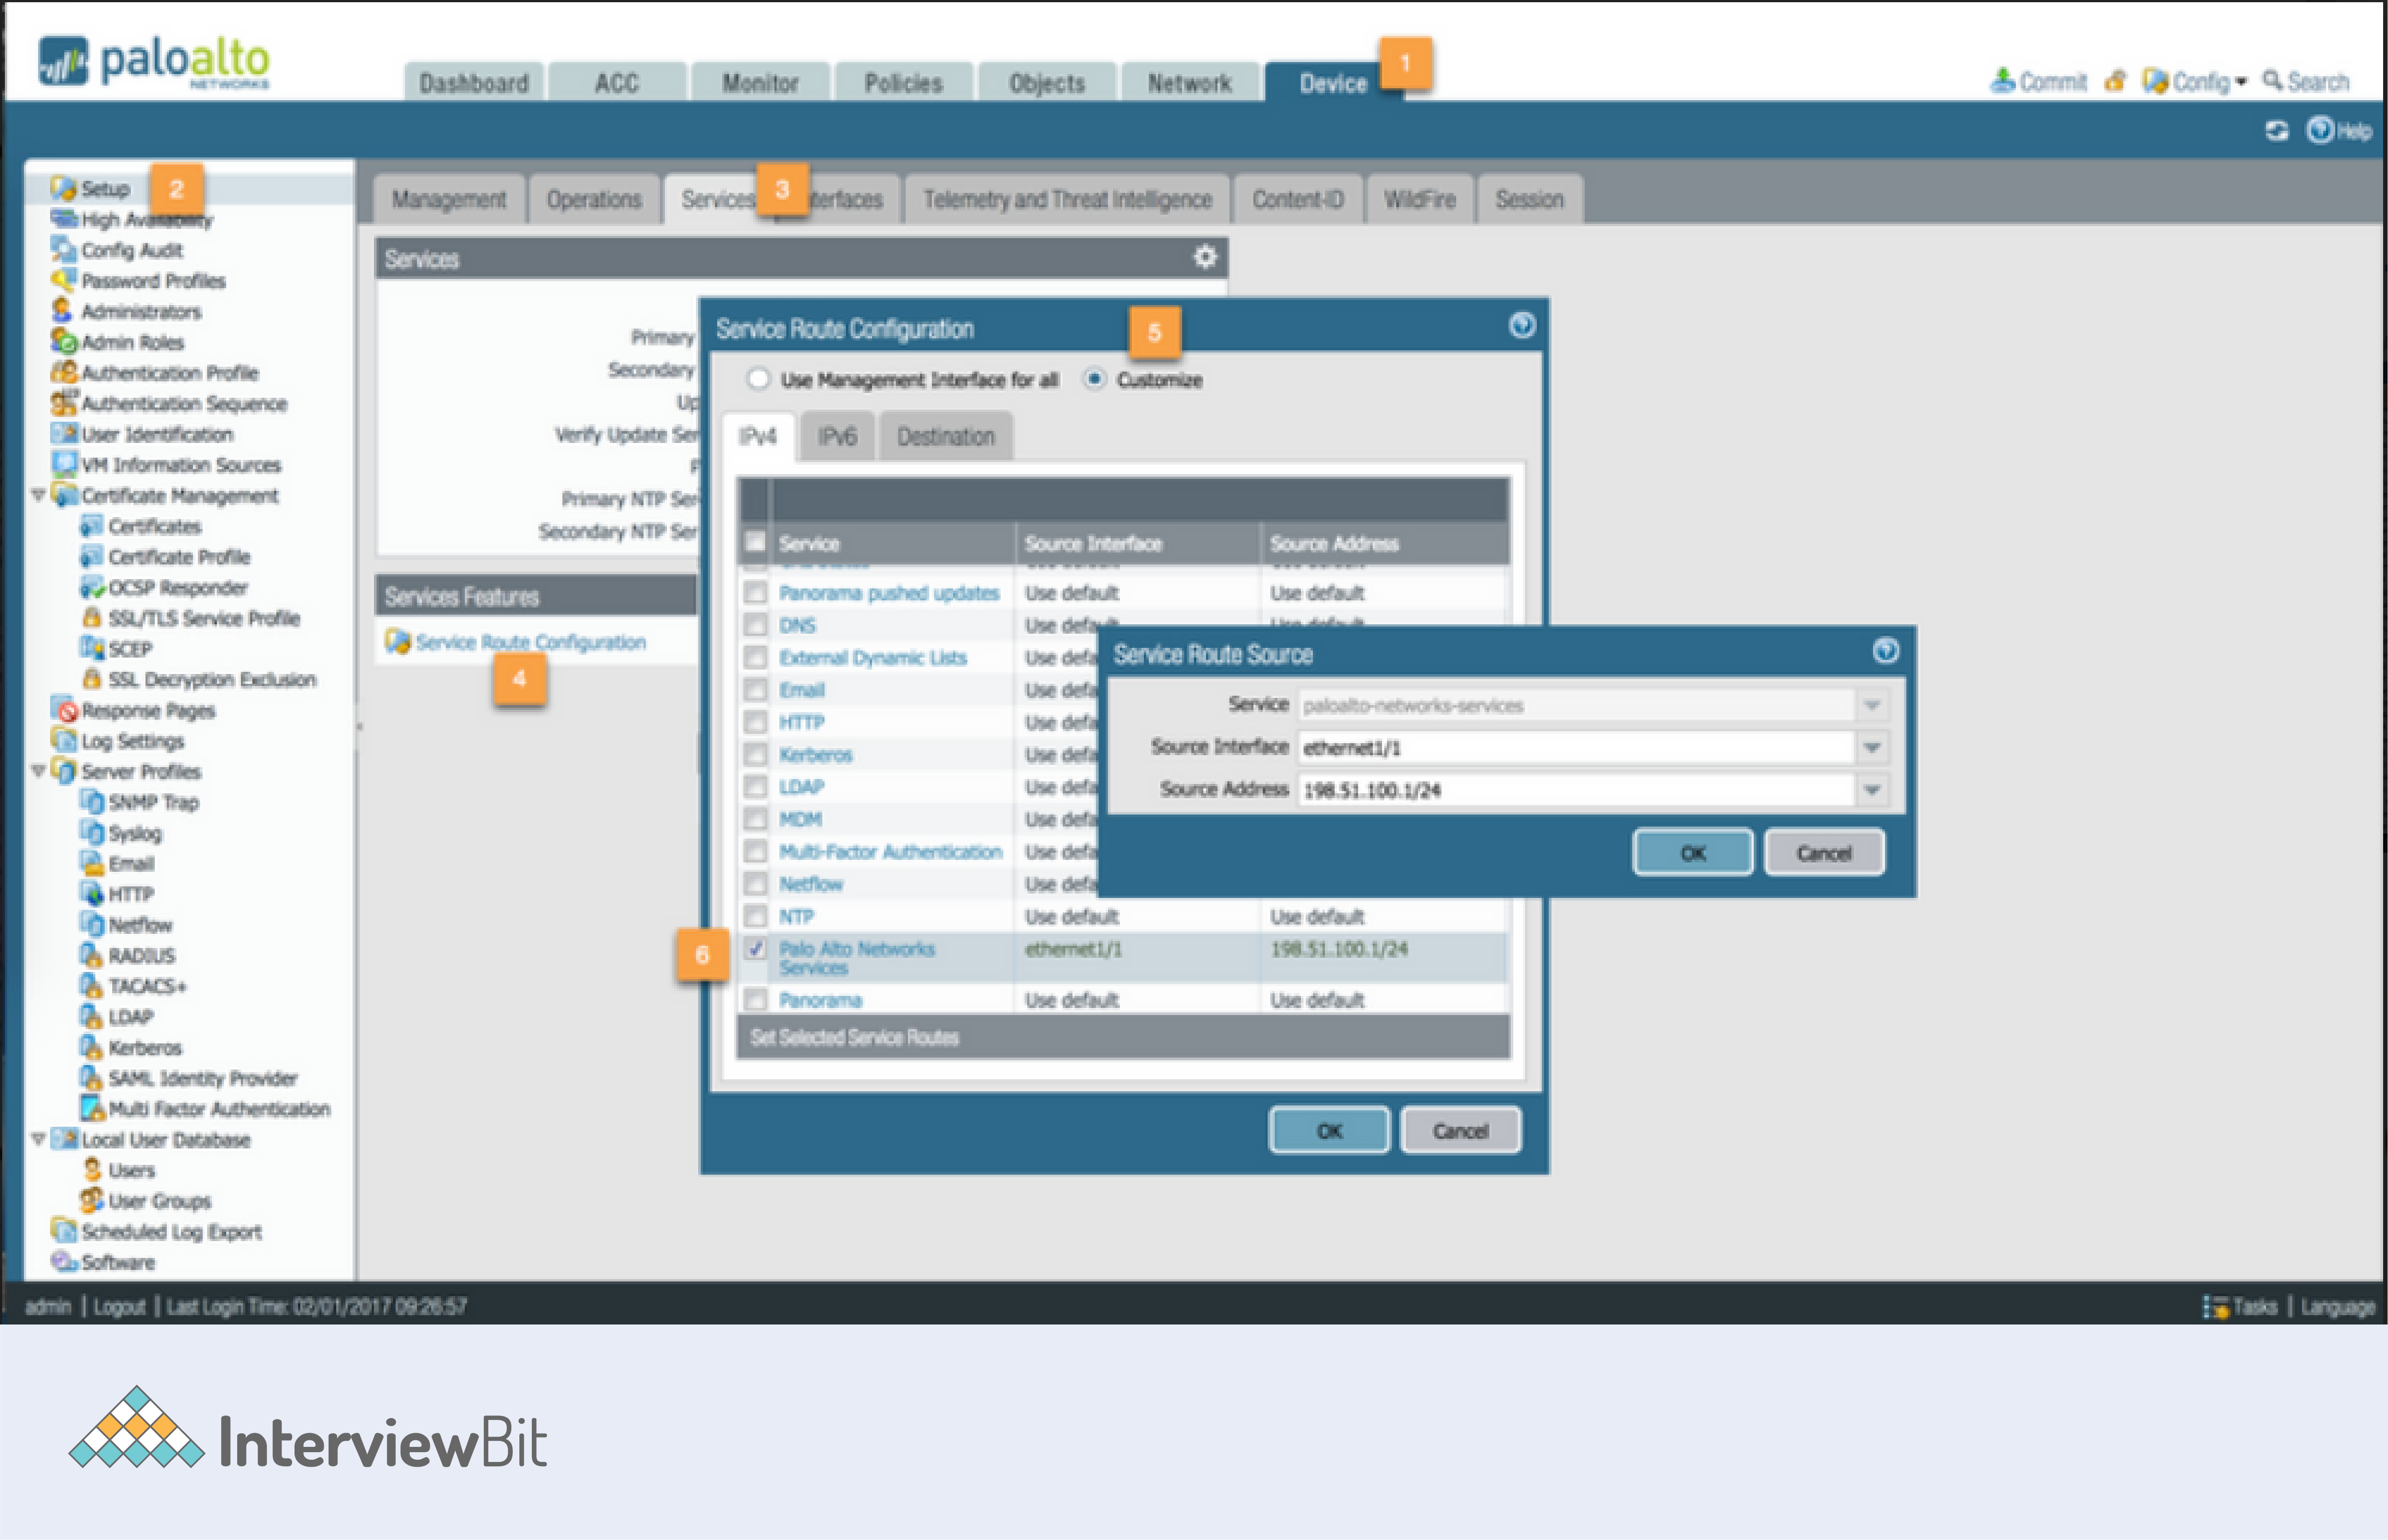Check the External Dynamic Lists checkbox
Viewport: 2388px width, 1540px height.
(x=756, y=657)
